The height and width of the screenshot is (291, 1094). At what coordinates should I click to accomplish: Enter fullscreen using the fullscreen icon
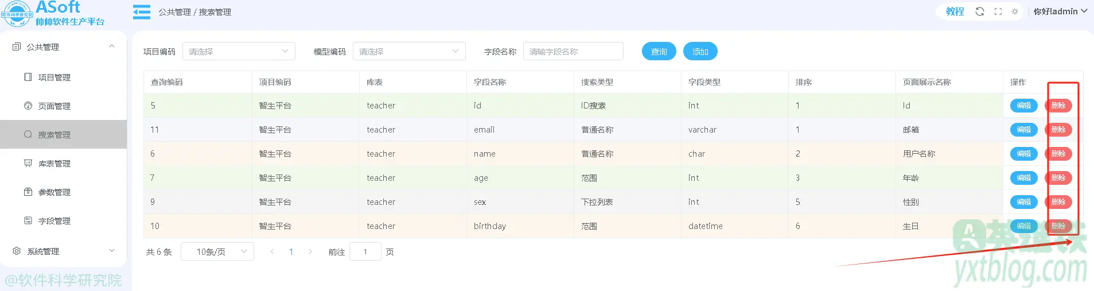point(998,11)
